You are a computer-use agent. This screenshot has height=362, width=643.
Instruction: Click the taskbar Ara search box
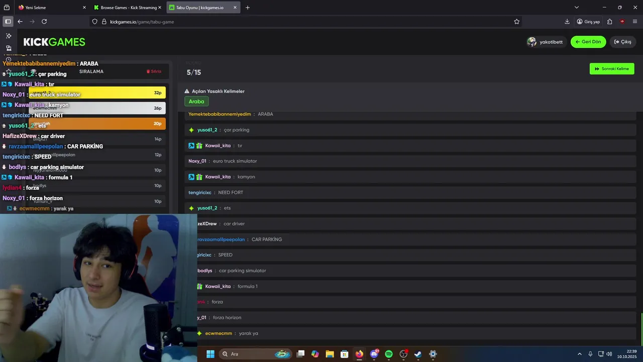[256, 354]
